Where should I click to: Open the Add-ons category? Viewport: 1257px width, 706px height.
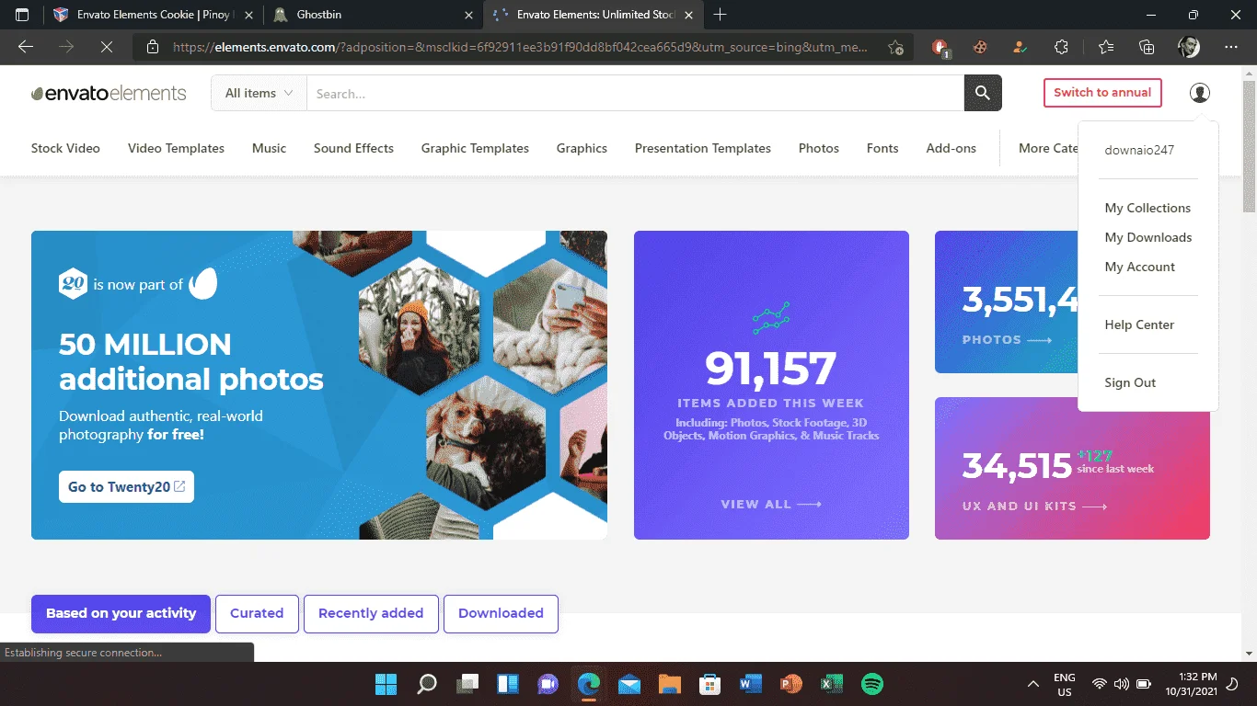pos(951,148)
